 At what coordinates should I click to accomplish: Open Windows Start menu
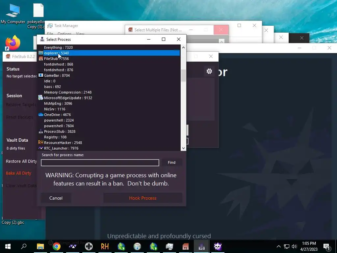click(8, 246)
